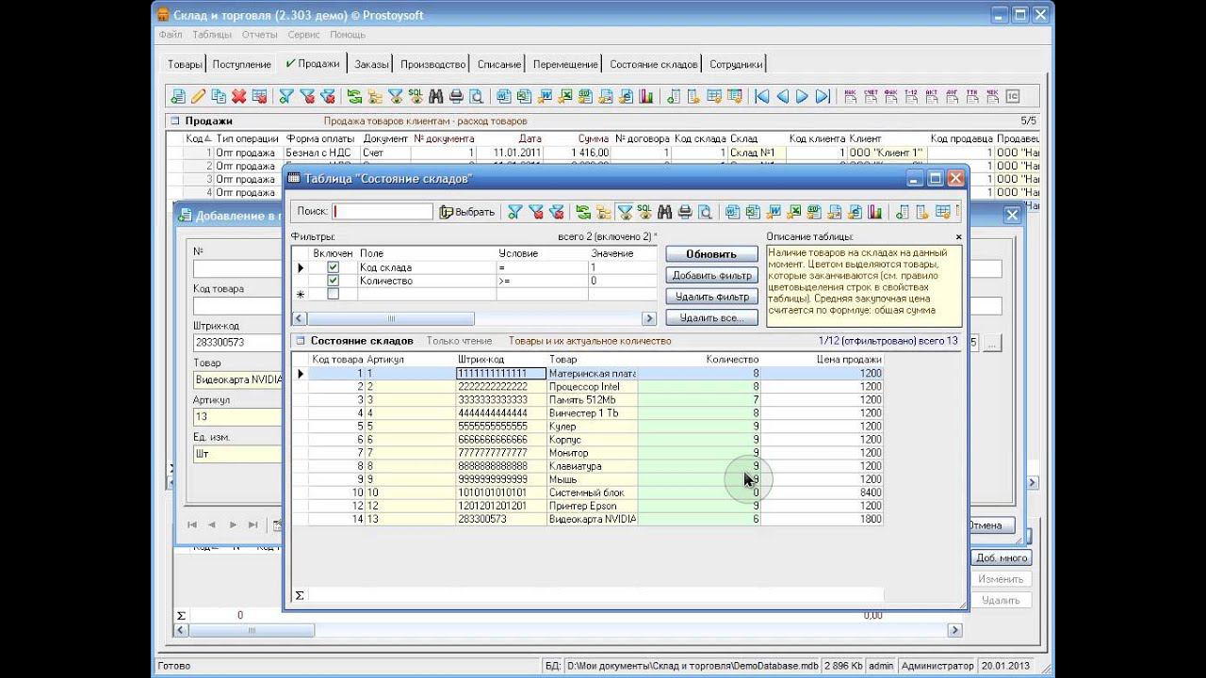
Task: Toggle the Продажи section header expander icon
Action: point(174,121)
